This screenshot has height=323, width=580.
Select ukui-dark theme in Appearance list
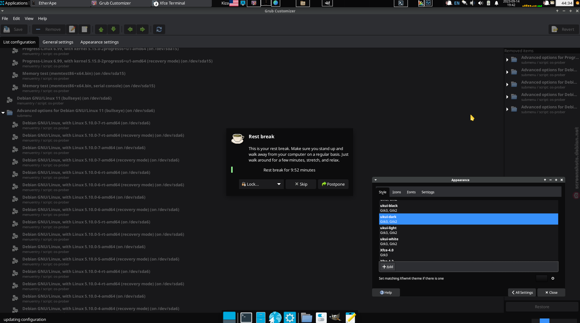[x=468, y=219]
